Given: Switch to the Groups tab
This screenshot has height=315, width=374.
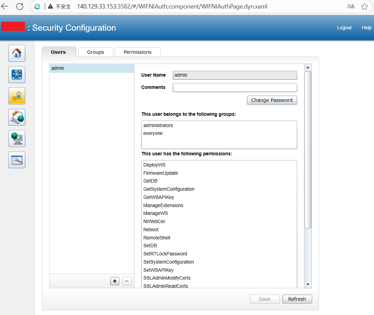Looking at the screenshot, I should pyautogui.click(x=95, y=52).
